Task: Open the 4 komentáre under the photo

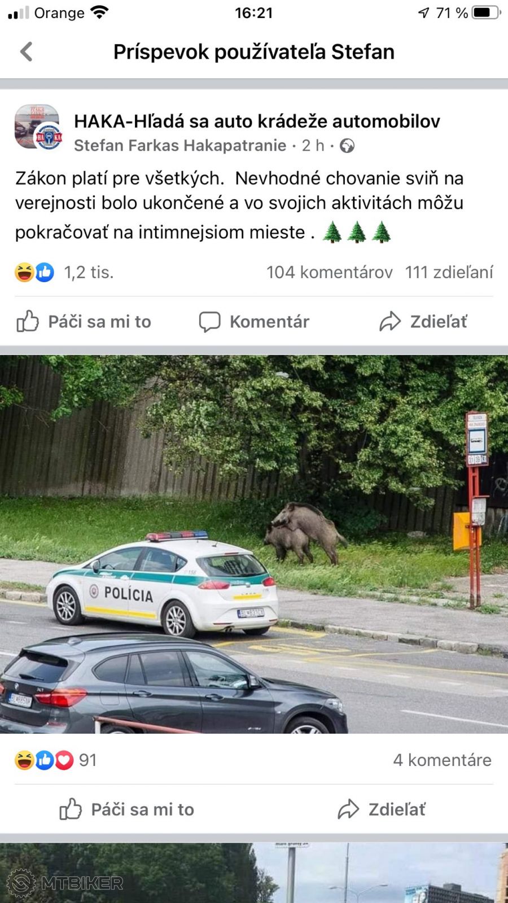Action: [x=442, y=760]
